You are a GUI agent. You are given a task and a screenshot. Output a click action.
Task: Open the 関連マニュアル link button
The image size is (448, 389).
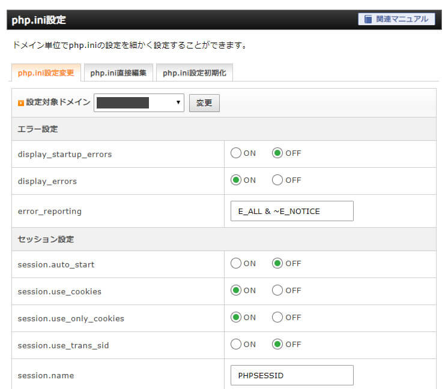pyautogui.click(x=396, y=19)
